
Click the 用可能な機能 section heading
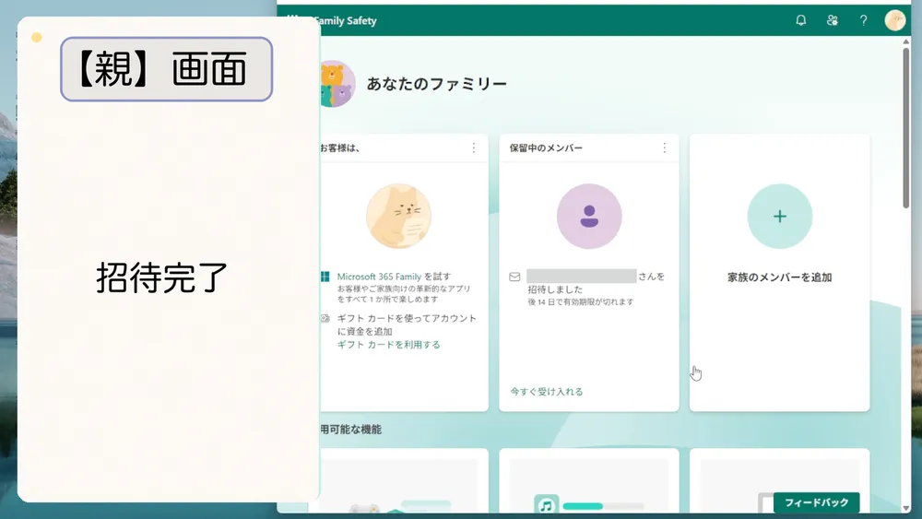pos(351,430)
